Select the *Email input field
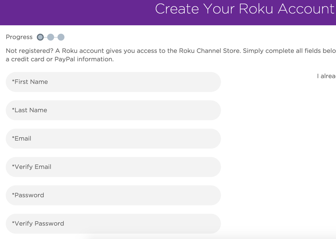The width and height of the screenshot is (336, 239). click(113, 139)
